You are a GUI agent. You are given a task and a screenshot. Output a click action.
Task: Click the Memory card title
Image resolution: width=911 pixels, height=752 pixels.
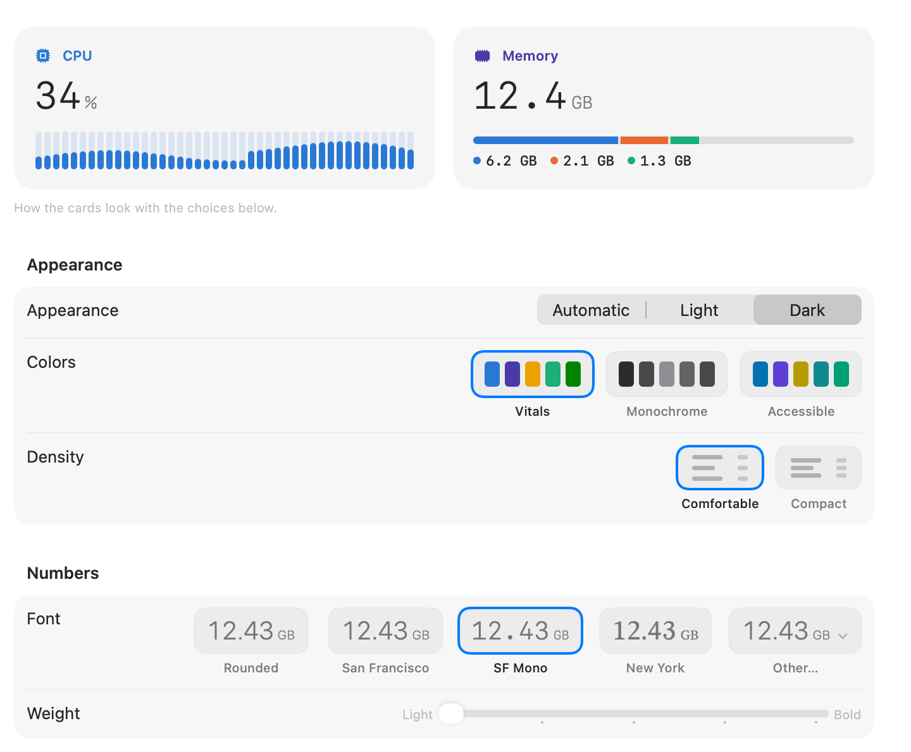530,56
